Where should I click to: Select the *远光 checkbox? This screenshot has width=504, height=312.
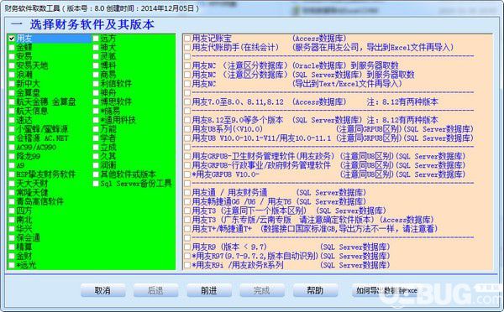point(12,265)
